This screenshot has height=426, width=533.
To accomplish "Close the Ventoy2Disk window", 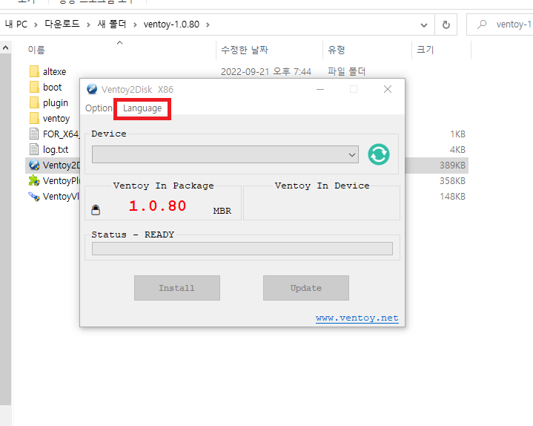I will [388, 89].
